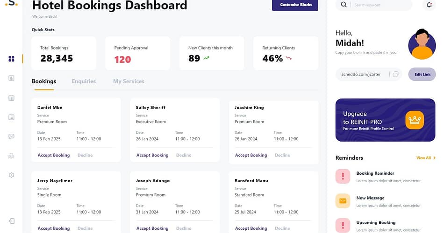The height and width of the screenshot is (233, 444).
Task: Click the list view icon in sidebar
Action: click(11, 117)
